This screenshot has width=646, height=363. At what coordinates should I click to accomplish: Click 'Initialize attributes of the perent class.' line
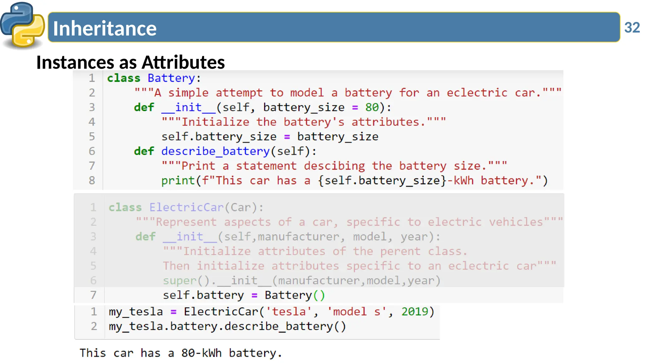coord(315,251)
